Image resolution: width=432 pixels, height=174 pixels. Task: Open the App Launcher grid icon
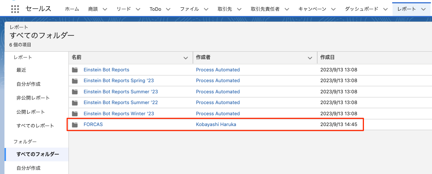[x=15, y=9]
